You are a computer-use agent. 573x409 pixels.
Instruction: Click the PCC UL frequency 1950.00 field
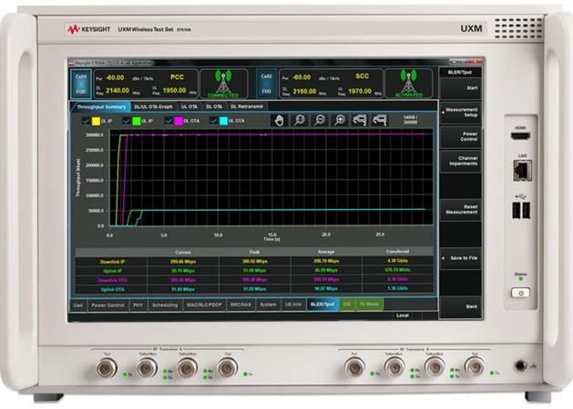click(174, 90)
